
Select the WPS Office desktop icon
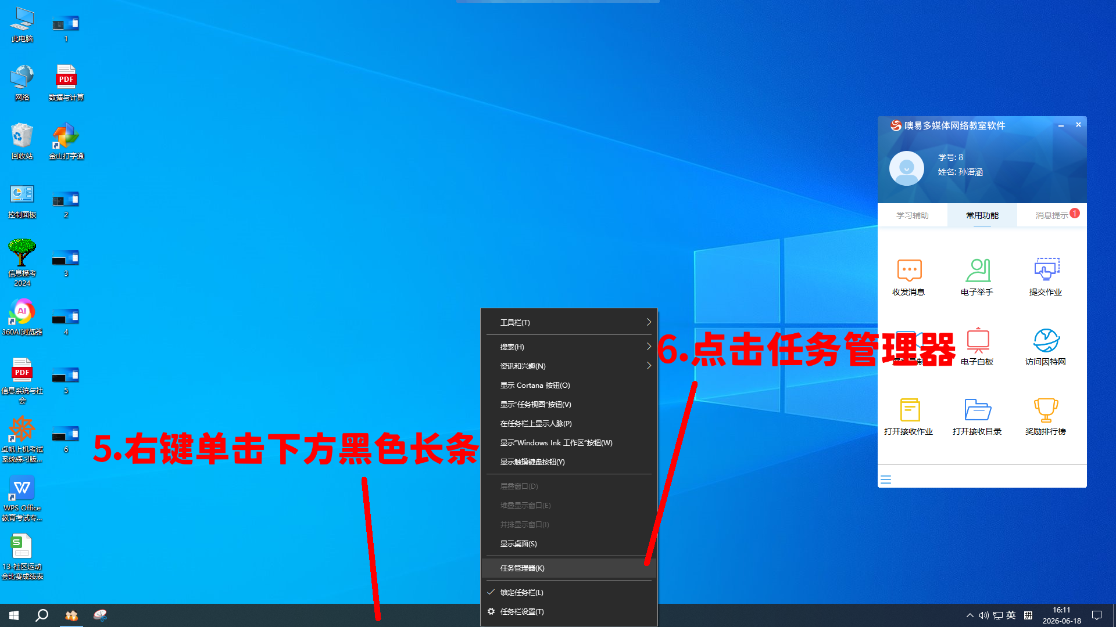(22, 498)
